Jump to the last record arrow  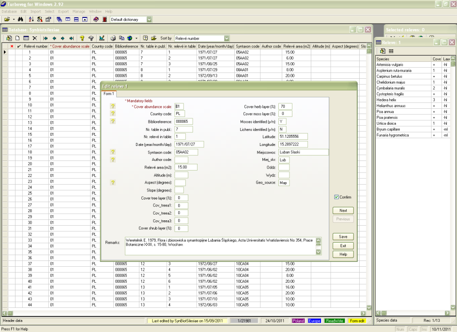72,38
